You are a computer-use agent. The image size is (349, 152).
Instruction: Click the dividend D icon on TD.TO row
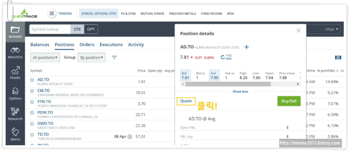[x=130, y=137]
